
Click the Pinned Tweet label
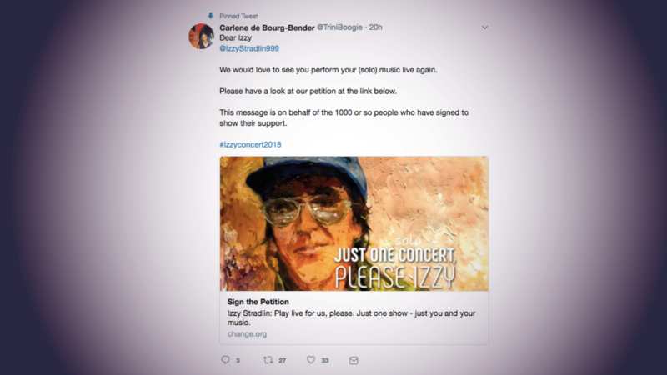pos(238,16)
